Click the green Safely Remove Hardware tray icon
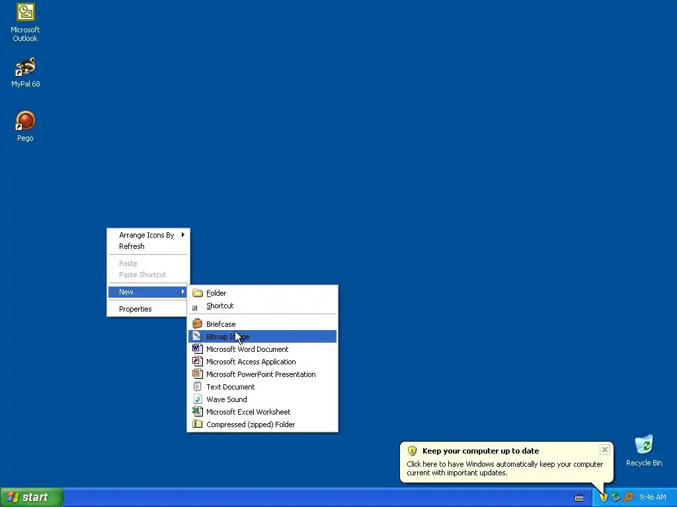This screenshot has height=507, width=677. pyautogui.click(x=616, y=498)
